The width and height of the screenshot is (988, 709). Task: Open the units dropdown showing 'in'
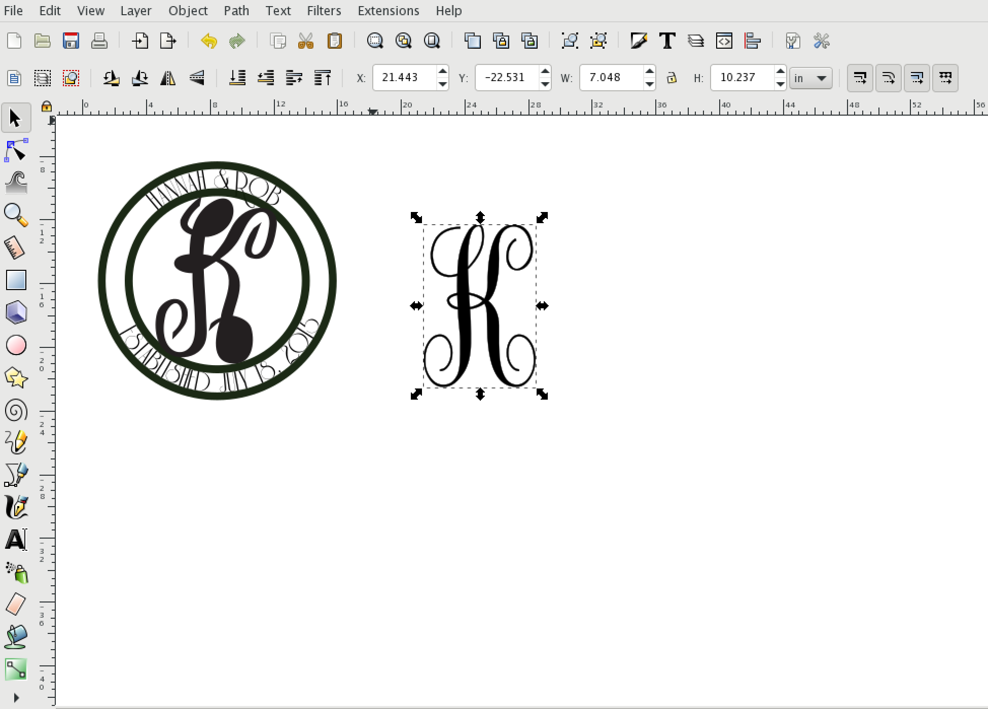point(810,78)
